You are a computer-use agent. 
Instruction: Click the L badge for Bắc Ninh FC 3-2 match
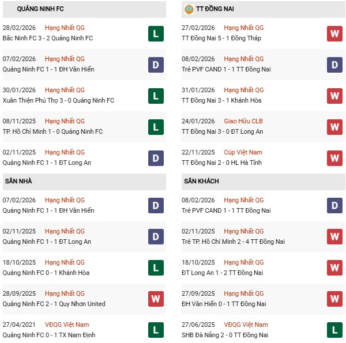point(156,33)
